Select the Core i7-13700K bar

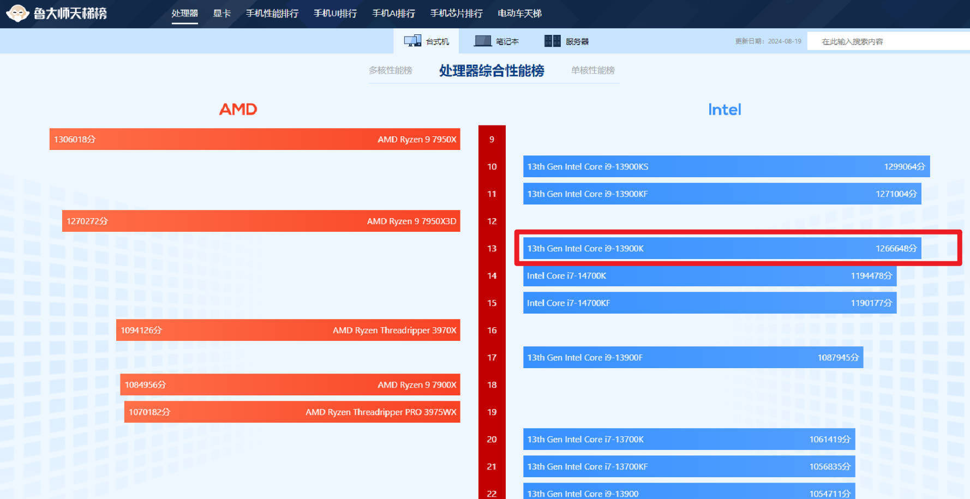tap(689, 439)
